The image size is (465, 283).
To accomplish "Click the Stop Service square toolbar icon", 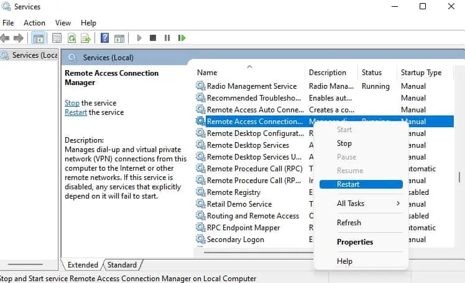I will click(x=153, y=38).
